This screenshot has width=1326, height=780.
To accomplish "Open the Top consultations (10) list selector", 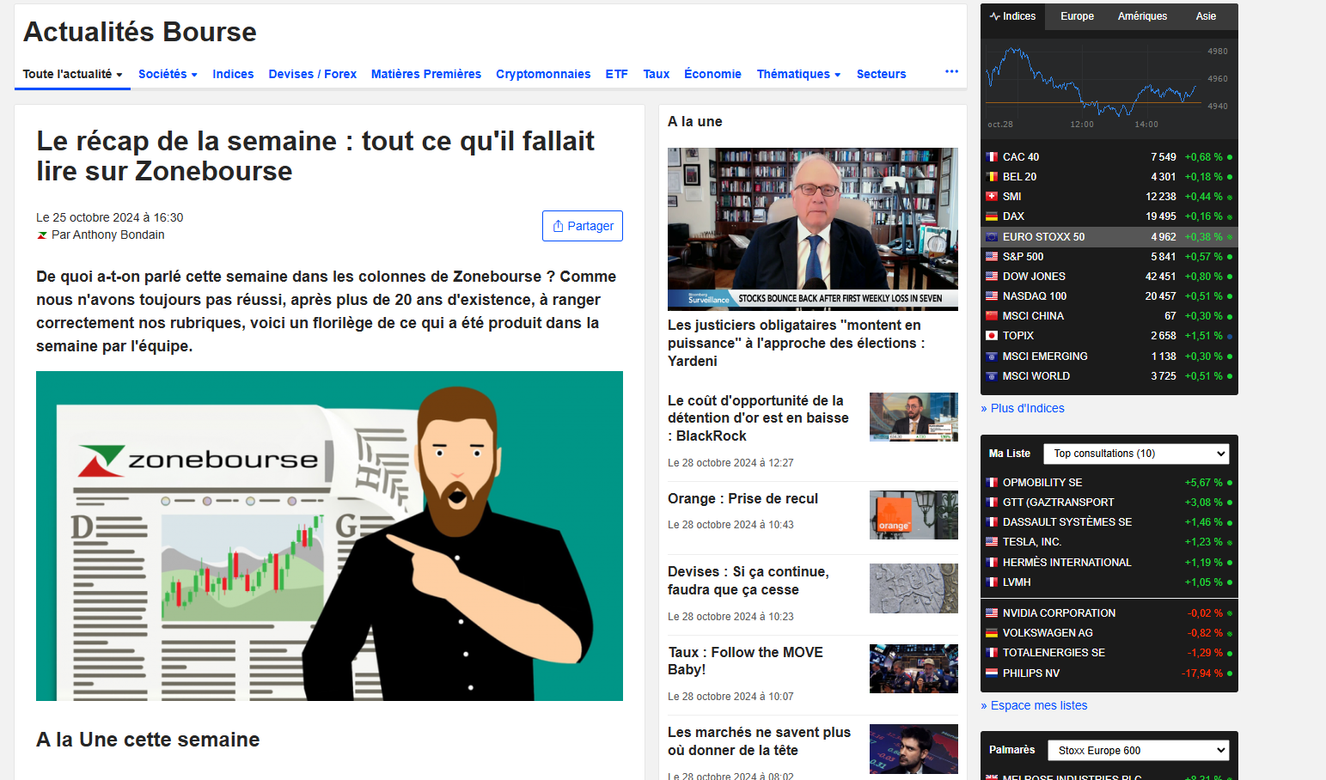I will (1136, 454).
